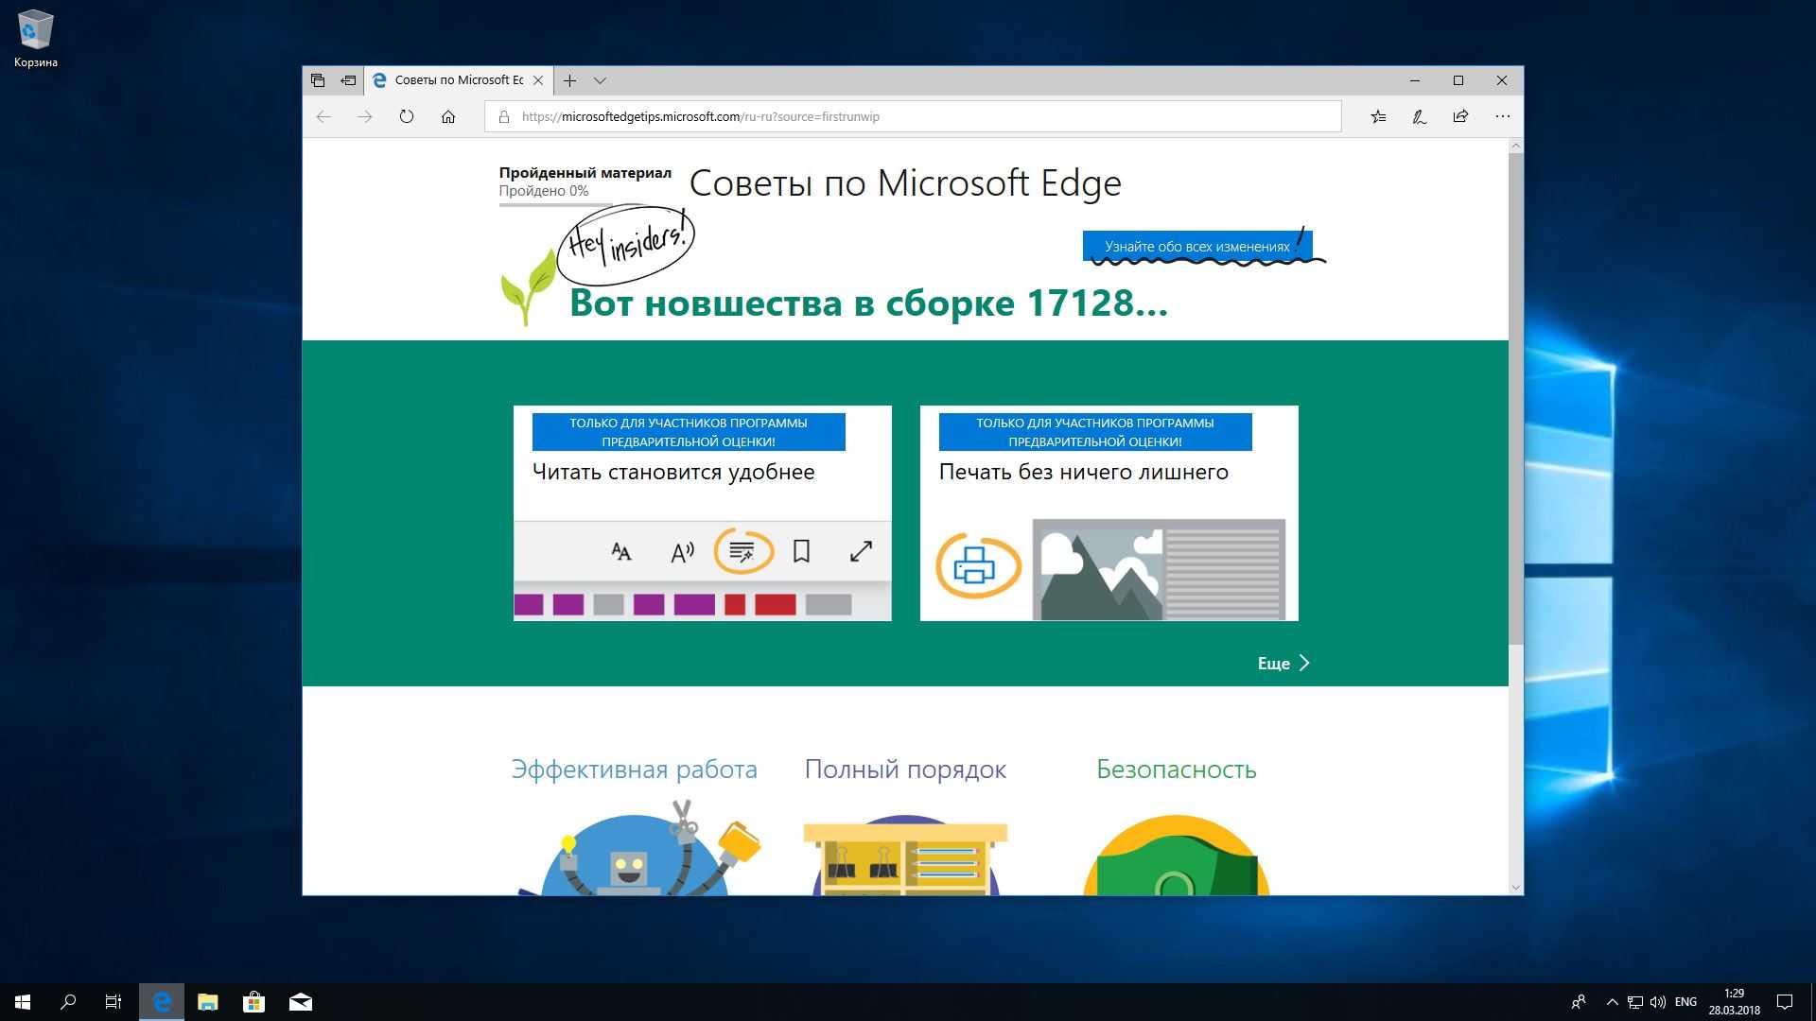This screenshot has height=1021, width=1816.
Task: Go to the Home page icon
Action: pyautogui.click(x=448, y=116)
